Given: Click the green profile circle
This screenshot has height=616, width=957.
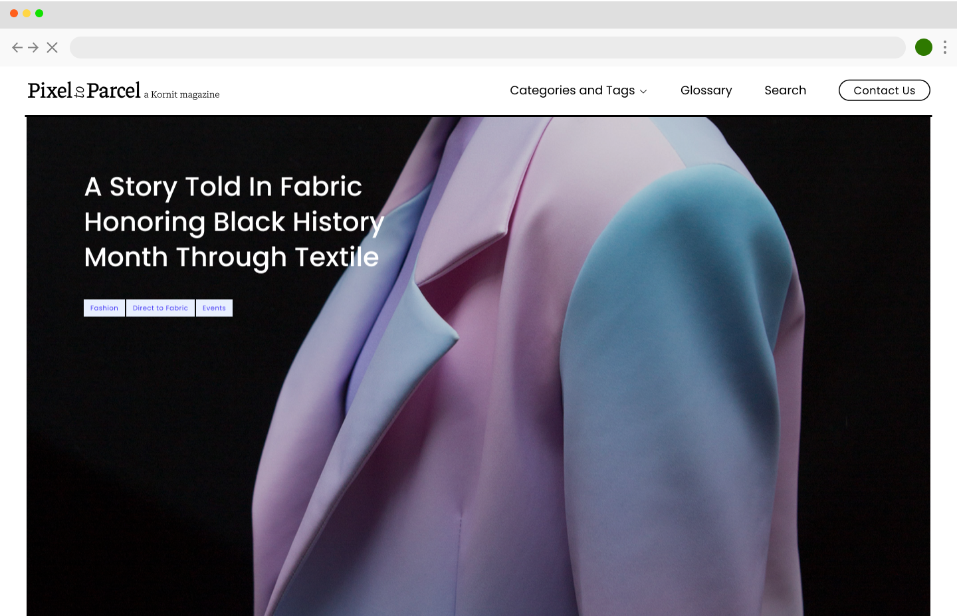Looking at the screenshot, I should [x=924, y=47].
